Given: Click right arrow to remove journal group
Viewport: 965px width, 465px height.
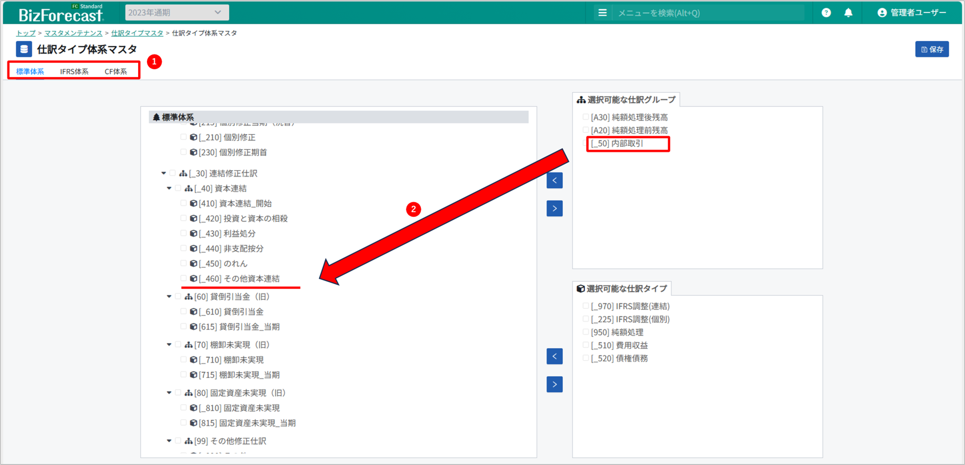Looking at the screenshot, I should point(554,209).
